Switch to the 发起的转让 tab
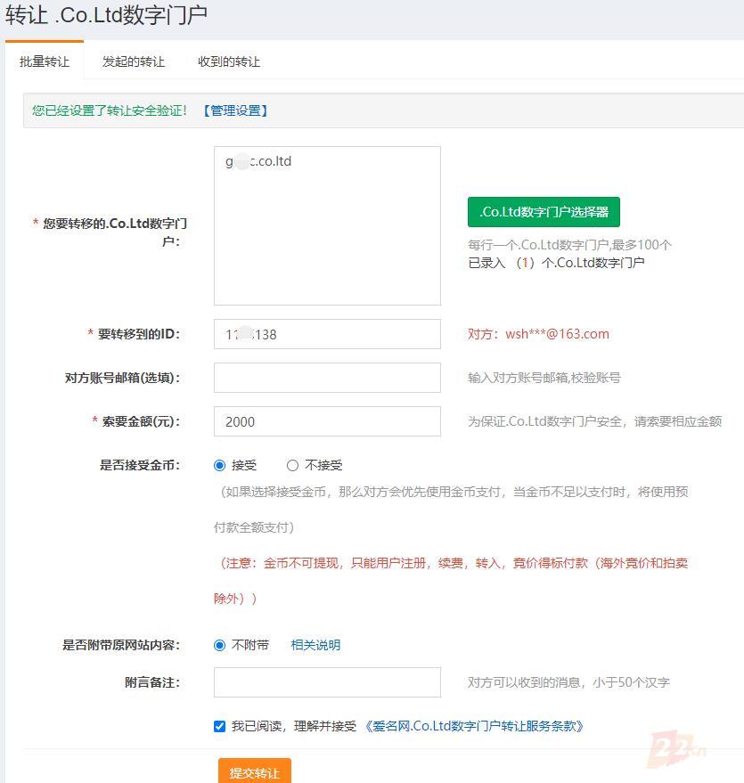This screenshot has height=783, width=744. (134, 61)
